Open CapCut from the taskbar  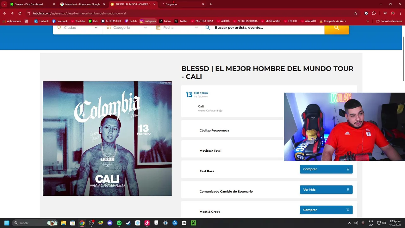[184, 223]
